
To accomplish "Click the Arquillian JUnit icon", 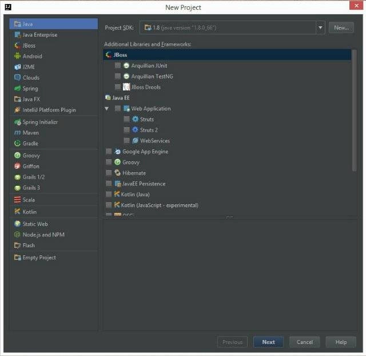I will click(x=126, y=66).
